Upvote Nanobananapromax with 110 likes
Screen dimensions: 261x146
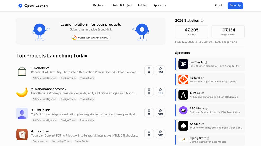click(x=160, y=91)
